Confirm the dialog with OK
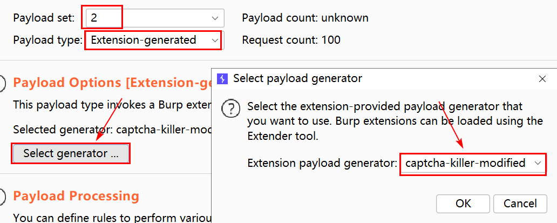Image resolution: width=557 pixels, height=223 pixels. coord(463,204)
